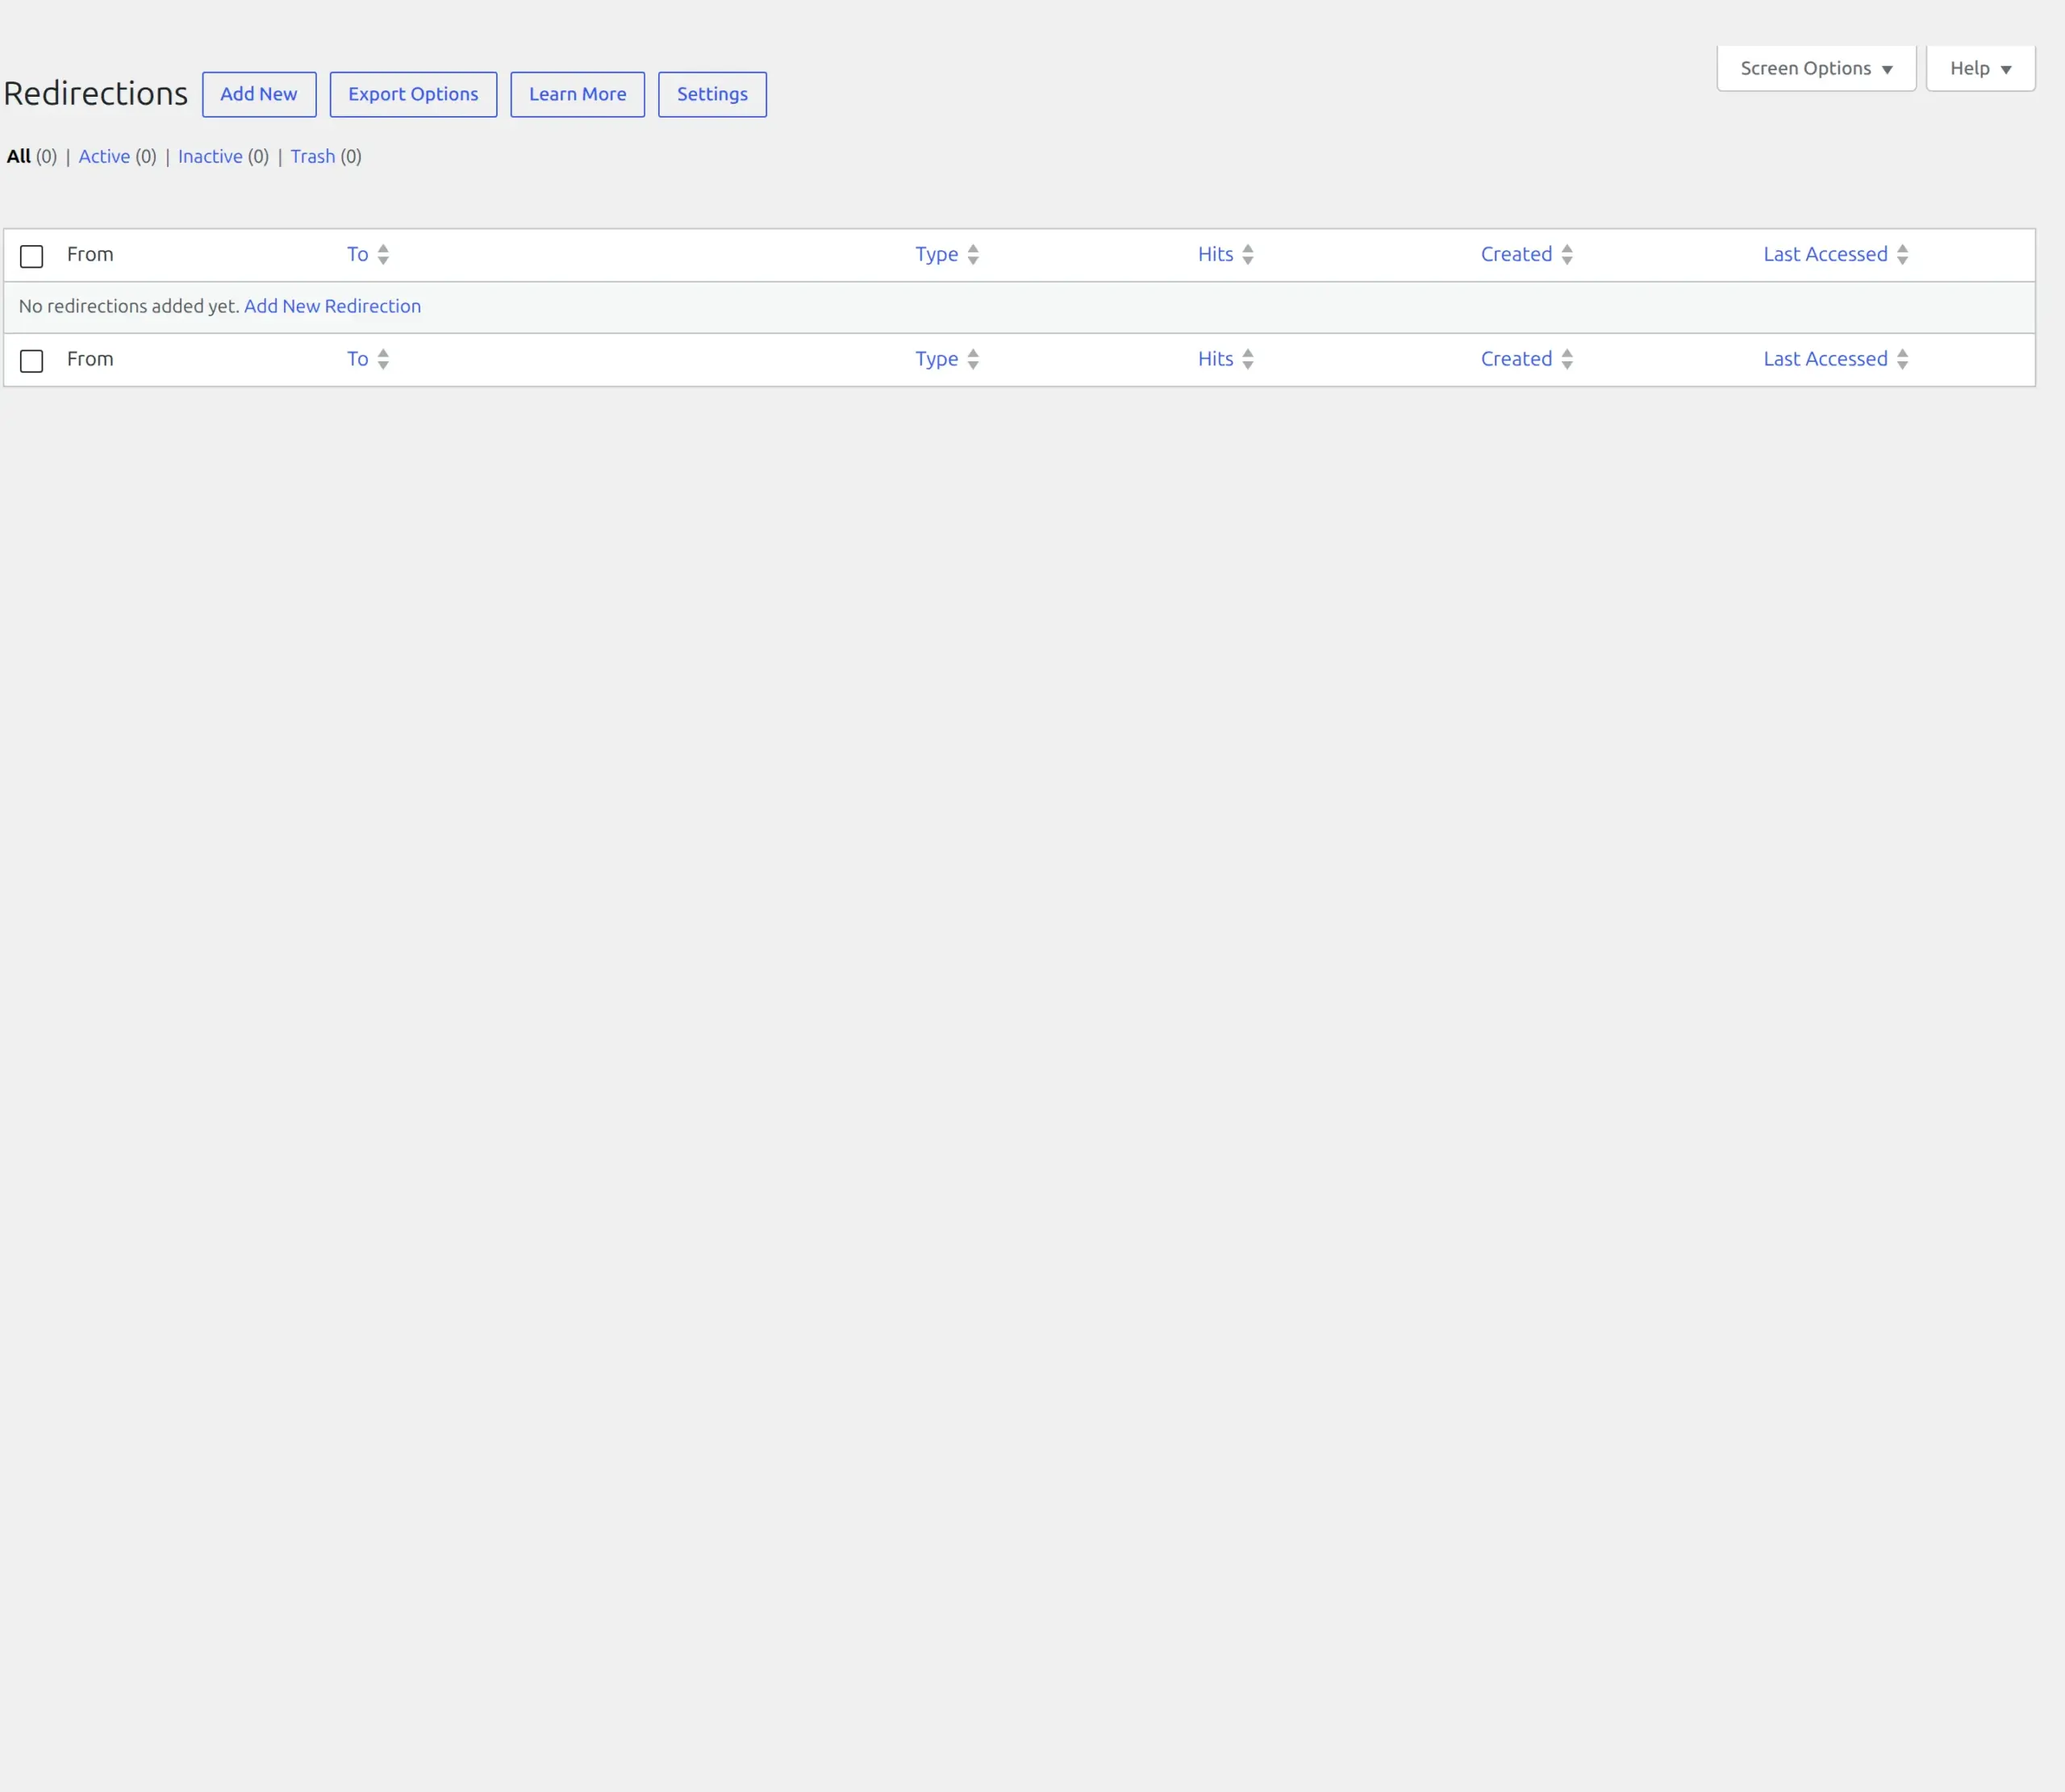Viewport: 2065px width, 1792px height.
Task: Click sort arrows beside header Last Accessed
Action: pos(1902,255)
